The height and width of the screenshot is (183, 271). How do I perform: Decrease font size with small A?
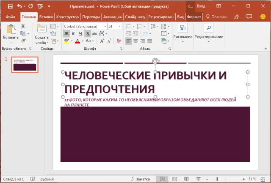109,41
